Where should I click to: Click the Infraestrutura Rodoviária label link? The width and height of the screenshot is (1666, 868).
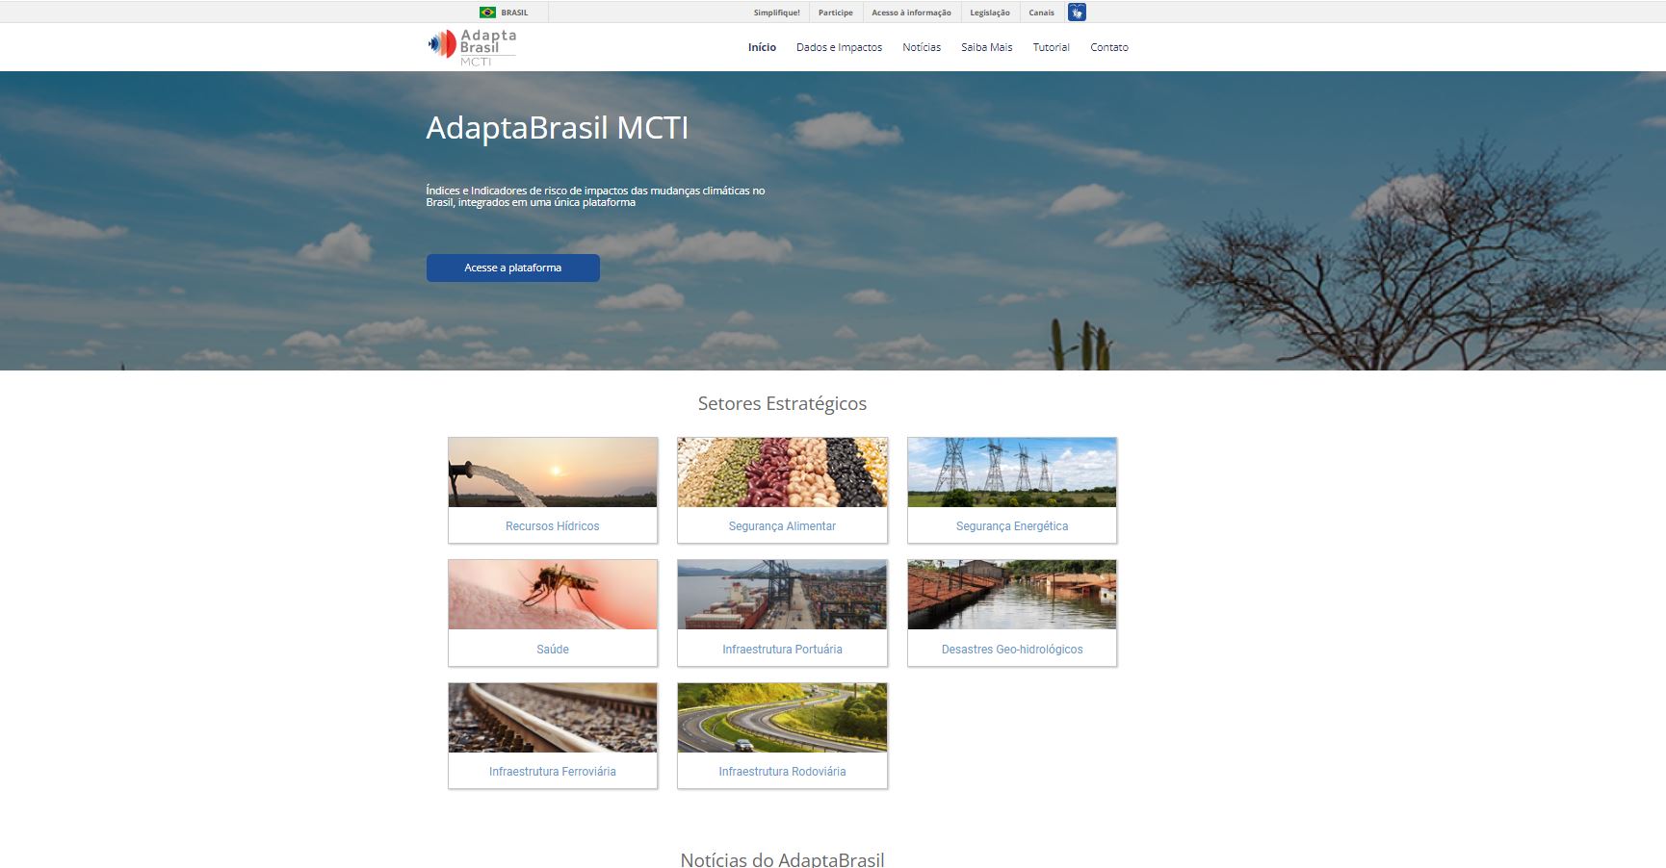[782, 772]
